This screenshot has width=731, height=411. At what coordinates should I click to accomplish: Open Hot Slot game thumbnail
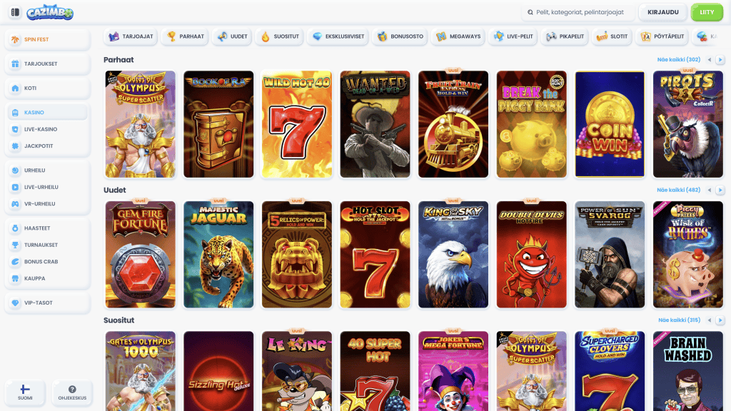[375, 255]
